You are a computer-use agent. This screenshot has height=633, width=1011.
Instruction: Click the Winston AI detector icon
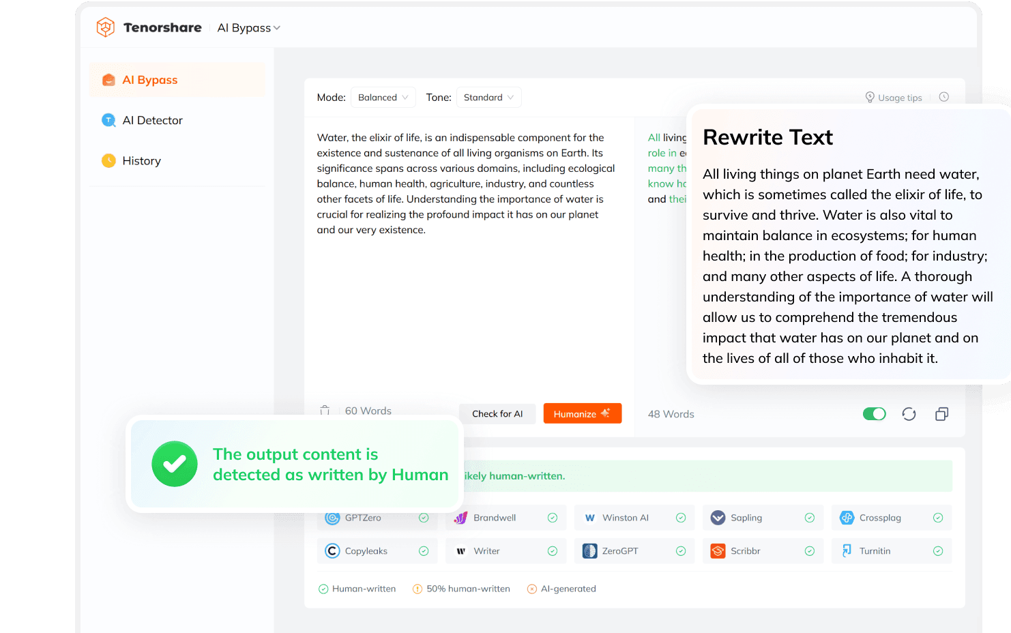point(590,518)
